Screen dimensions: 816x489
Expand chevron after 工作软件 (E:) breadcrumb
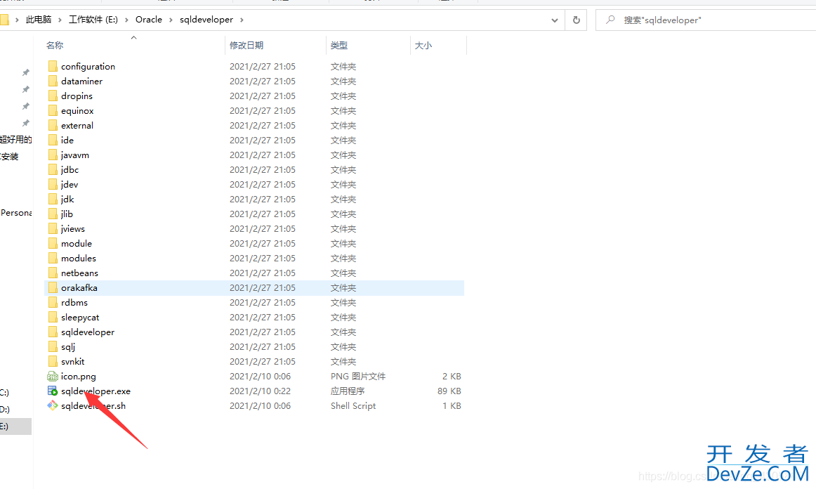[126, 20]
